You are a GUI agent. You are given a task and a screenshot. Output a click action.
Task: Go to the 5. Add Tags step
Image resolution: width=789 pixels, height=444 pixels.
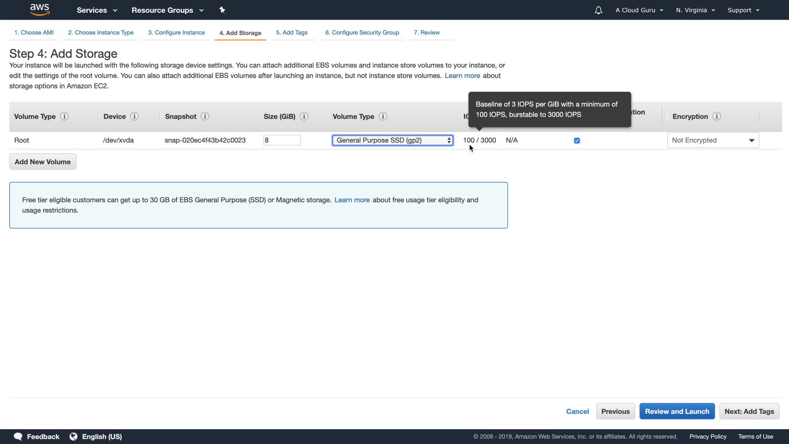click(292, 32)
